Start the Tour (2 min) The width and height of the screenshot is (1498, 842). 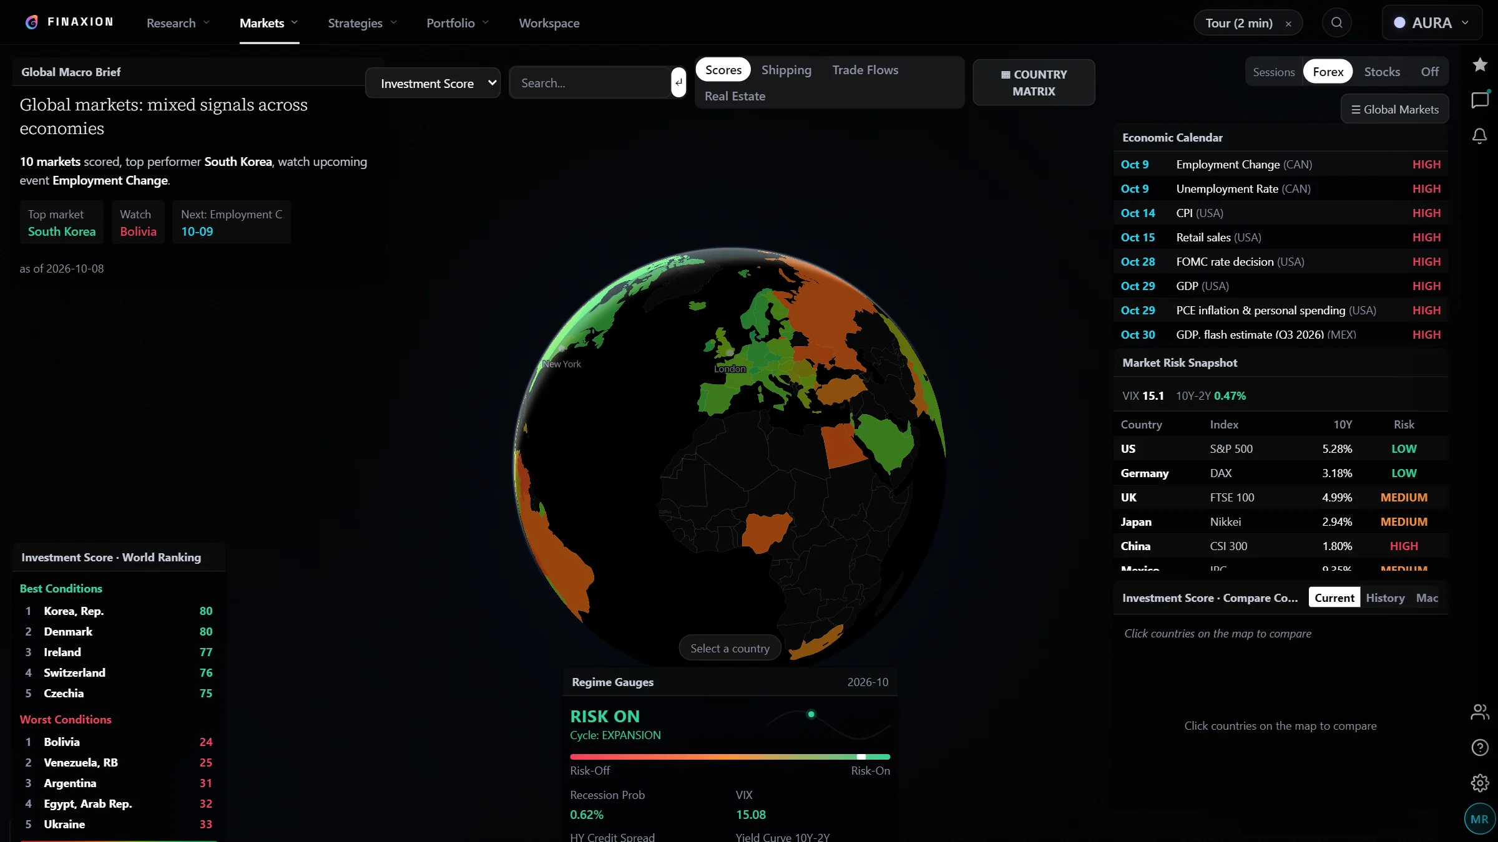click(1239, 23)
